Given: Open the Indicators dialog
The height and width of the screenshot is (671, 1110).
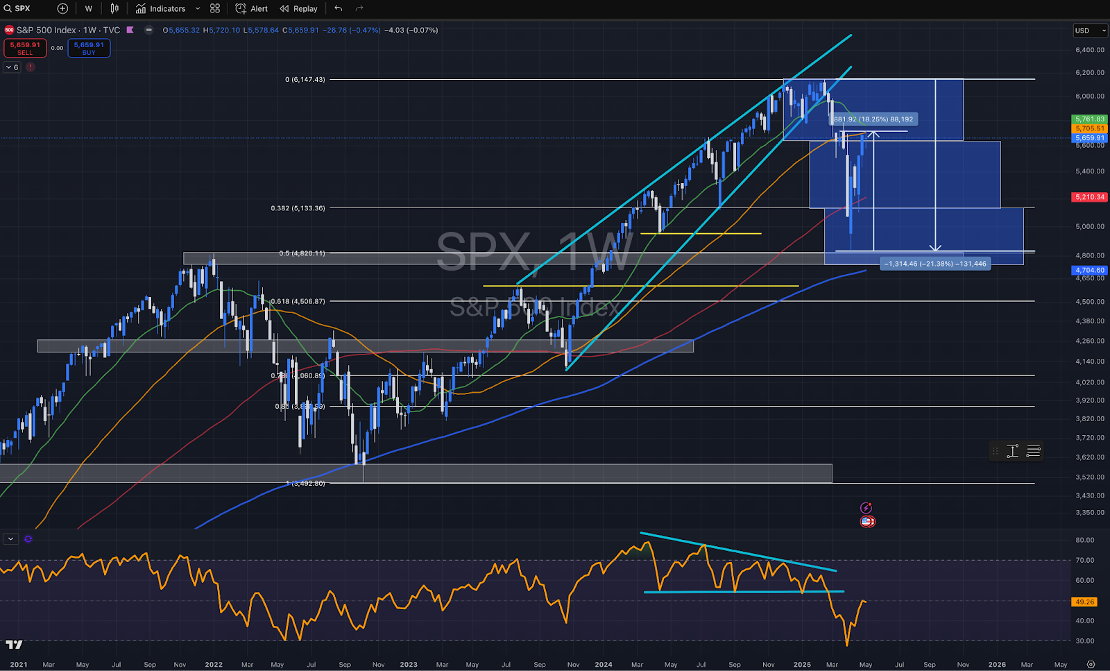Looking at the screenshot, I should coord(161,8).
